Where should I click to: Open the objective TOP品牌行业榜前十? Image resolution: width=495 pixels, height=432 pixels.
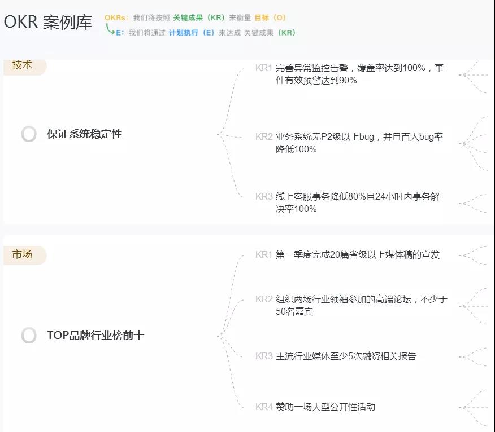[x=95, y=336]
